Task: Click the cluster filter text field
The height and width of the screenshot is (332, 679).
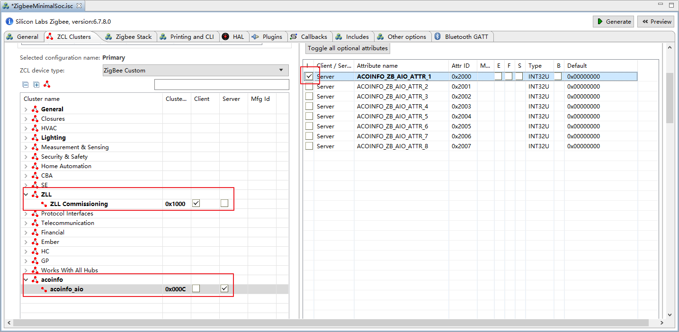Action: click(221, 85)
